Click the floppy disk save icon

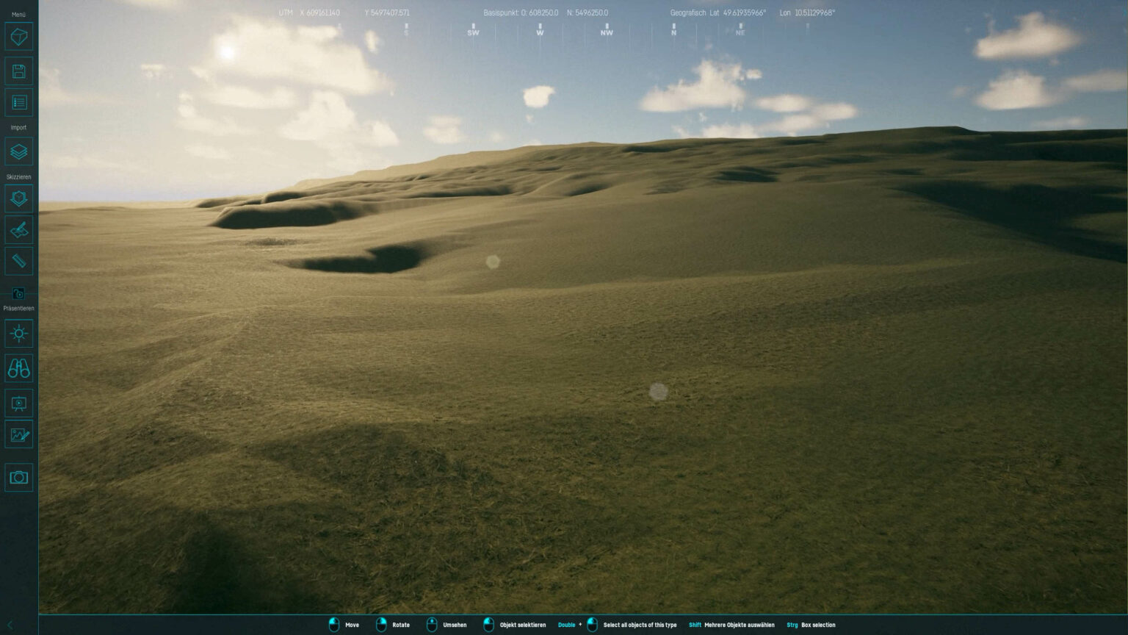pos(19,71)
